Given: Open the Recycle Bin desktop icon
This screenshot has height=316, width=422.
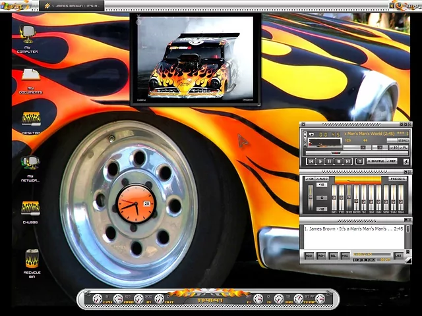Looking at the screenshot, I should (x=32, y=259).
